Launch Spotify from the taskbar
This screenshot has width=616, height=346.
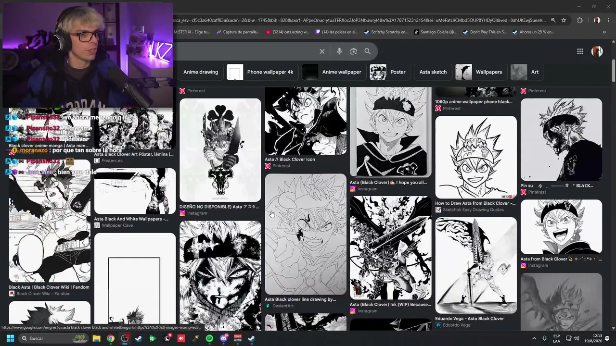pyautogui.click(x=209, y=338)
